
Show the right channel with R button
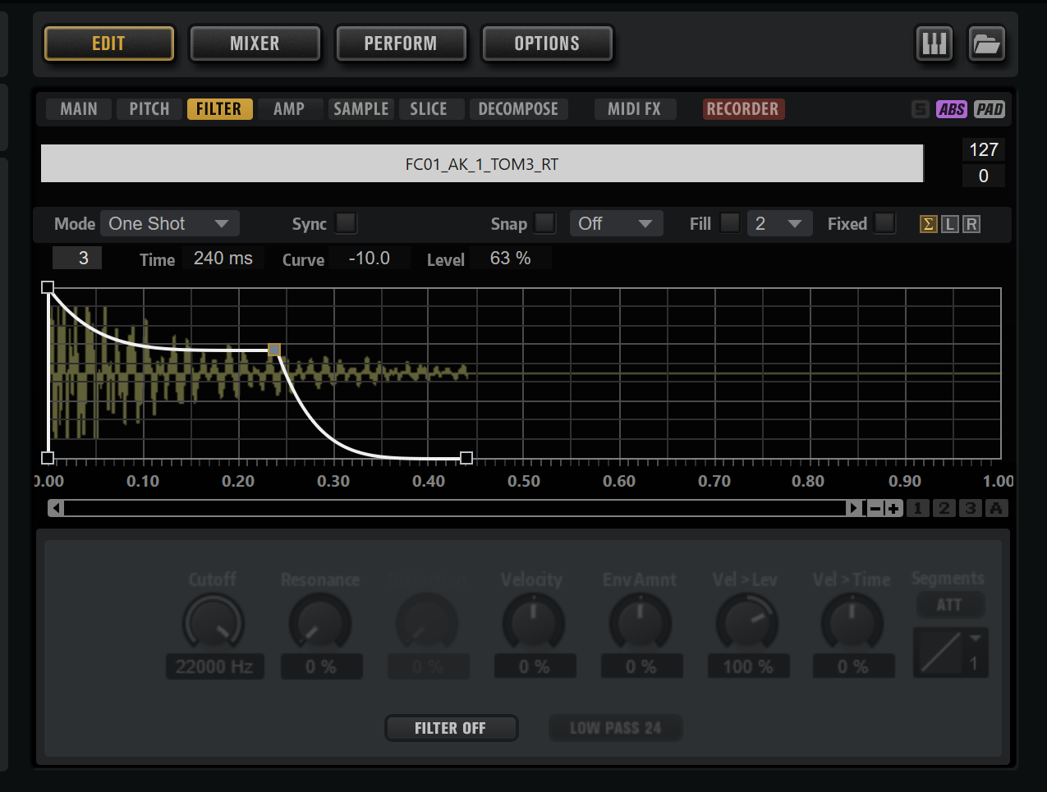pos(971,224)
